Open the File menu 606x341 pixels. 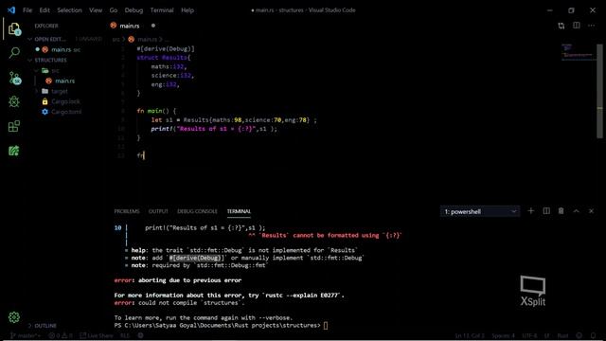pos(27,10)
